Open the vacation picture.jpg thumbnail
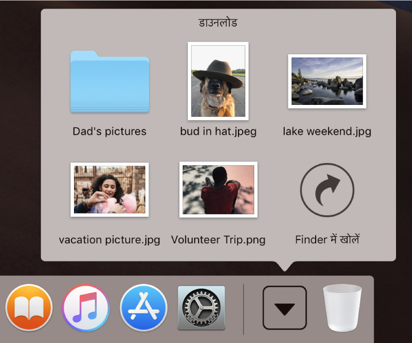 point(110,190)
